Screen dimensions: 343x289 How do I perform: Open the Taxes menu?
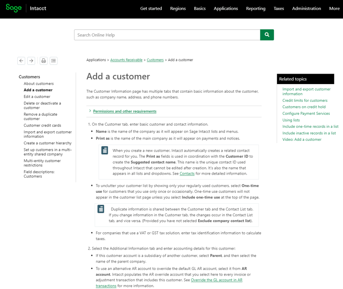click(279, 9)
